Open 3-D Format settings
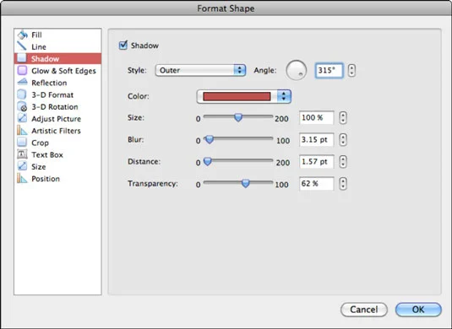The image size is (452, 329). point(57,95)
